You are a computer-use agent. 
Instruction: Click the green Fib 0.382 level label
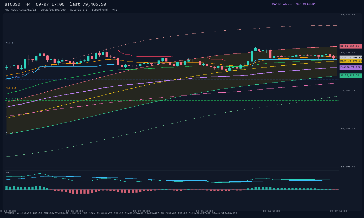pyautogui.click(x=13, y=99)
